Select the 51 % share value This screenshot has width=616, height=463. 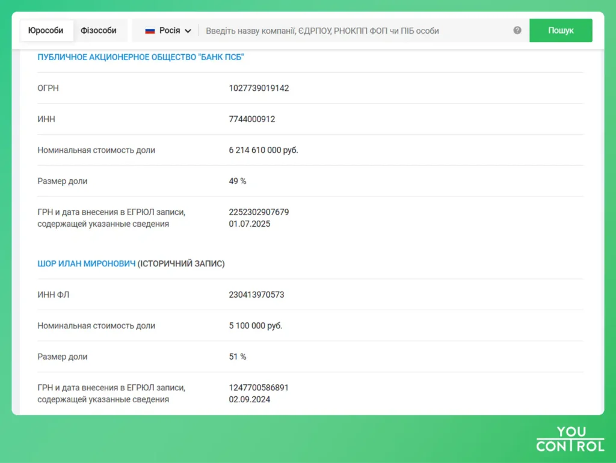click(237, 357)
